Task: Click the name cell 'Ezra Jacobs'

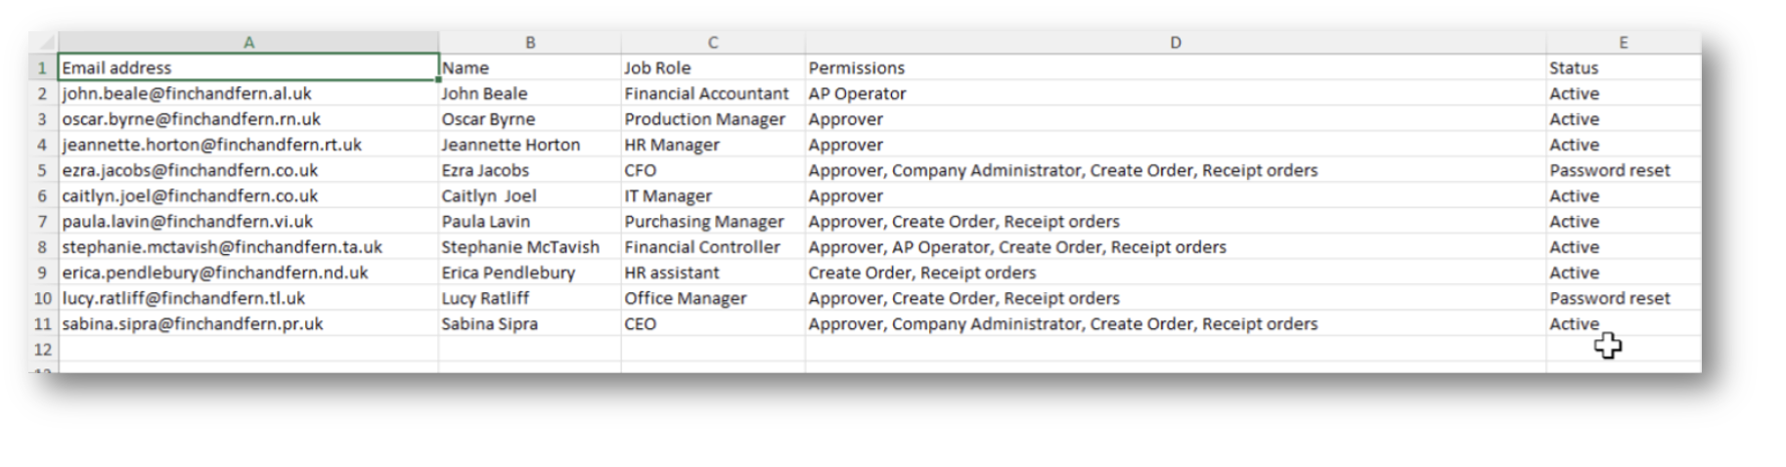Action: tap(529, 170)
